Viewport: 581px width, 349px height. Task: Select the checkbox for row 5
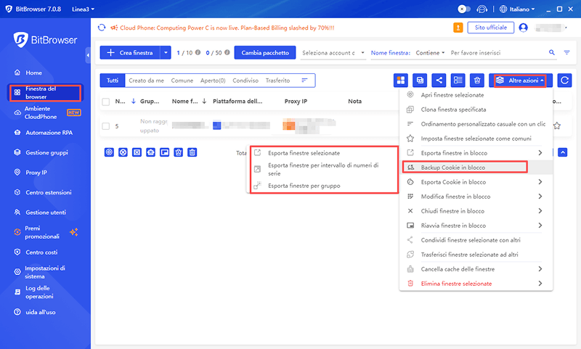click(x=106, y=126)
